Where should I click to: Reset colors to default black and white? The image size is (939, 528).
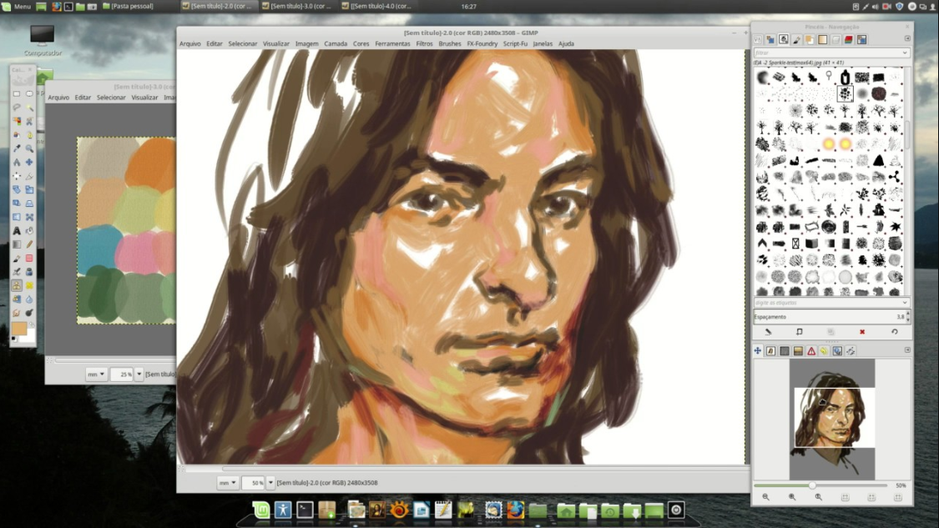(14, 339)
